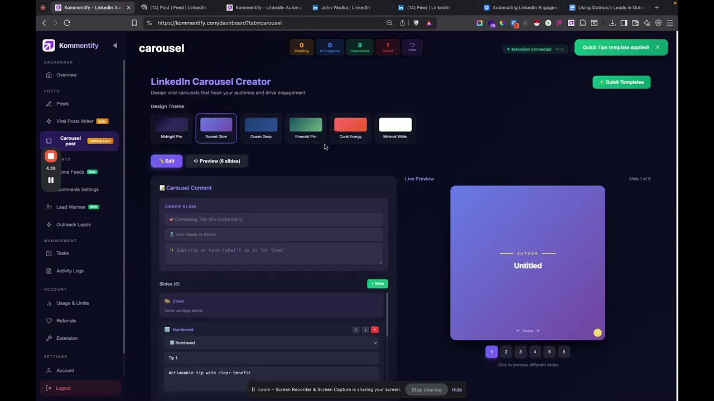Preview slide 6 in Live Preview
This screenshot has width=714, height=401.
click(563, 352)
